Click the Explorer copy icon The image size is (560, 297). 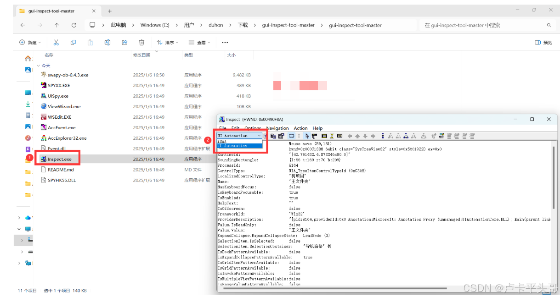point(73,42)
